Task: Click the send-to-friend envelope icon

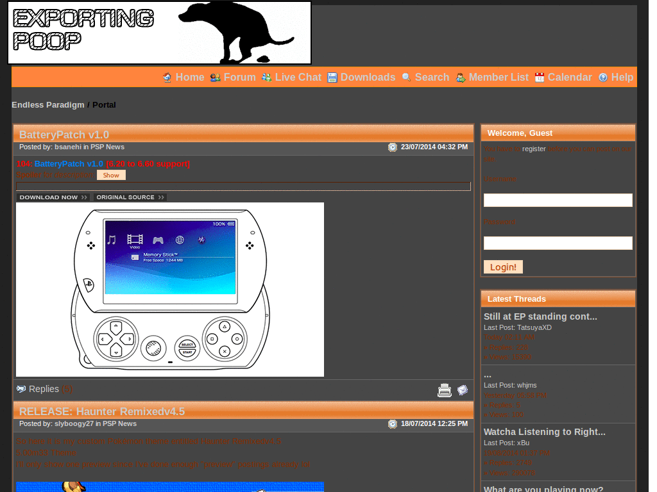Action: tap(463, 390)
